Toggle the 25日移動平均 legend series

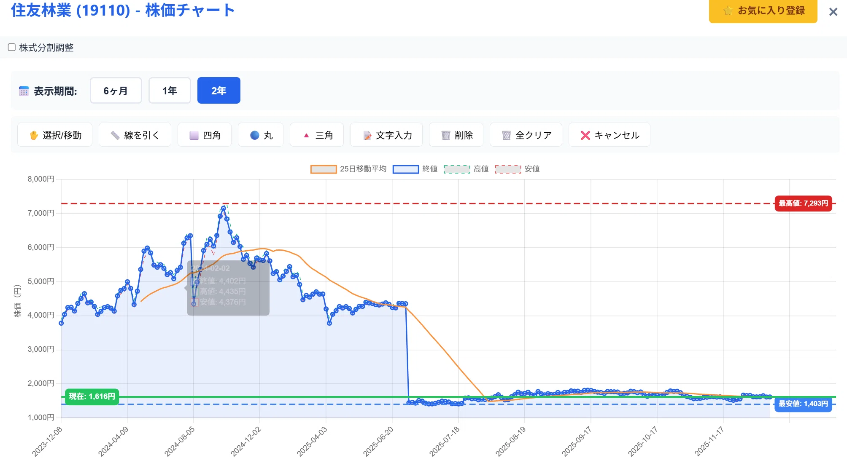[349, 169]
